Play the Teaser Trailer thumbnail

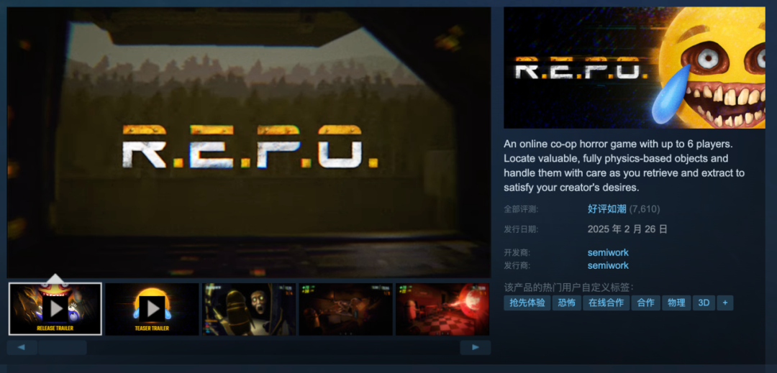pyautogui.click(x=152, y=309)
